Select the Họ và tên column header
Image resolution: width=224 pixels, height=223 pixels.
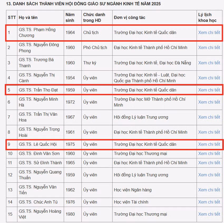(x=41, y=17)
